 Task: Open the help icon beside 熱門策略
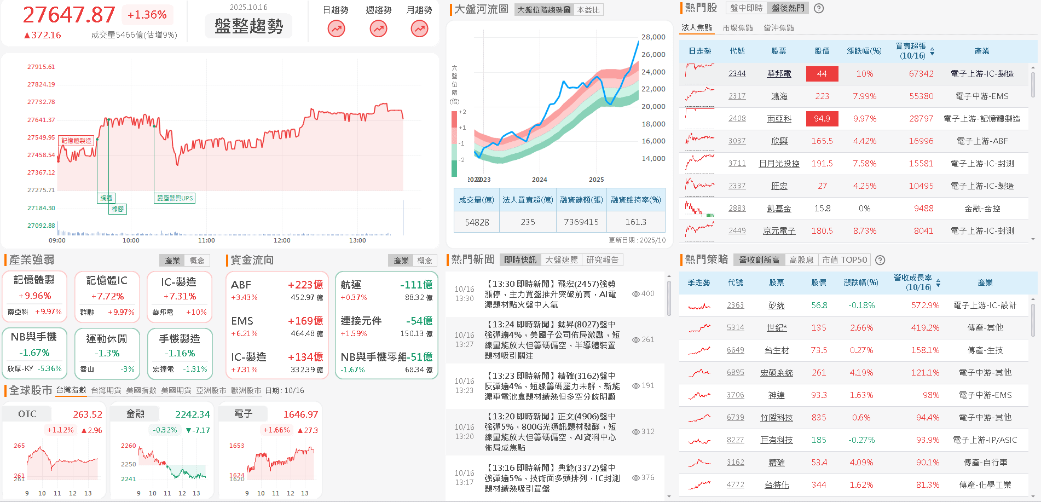[880, 260]
